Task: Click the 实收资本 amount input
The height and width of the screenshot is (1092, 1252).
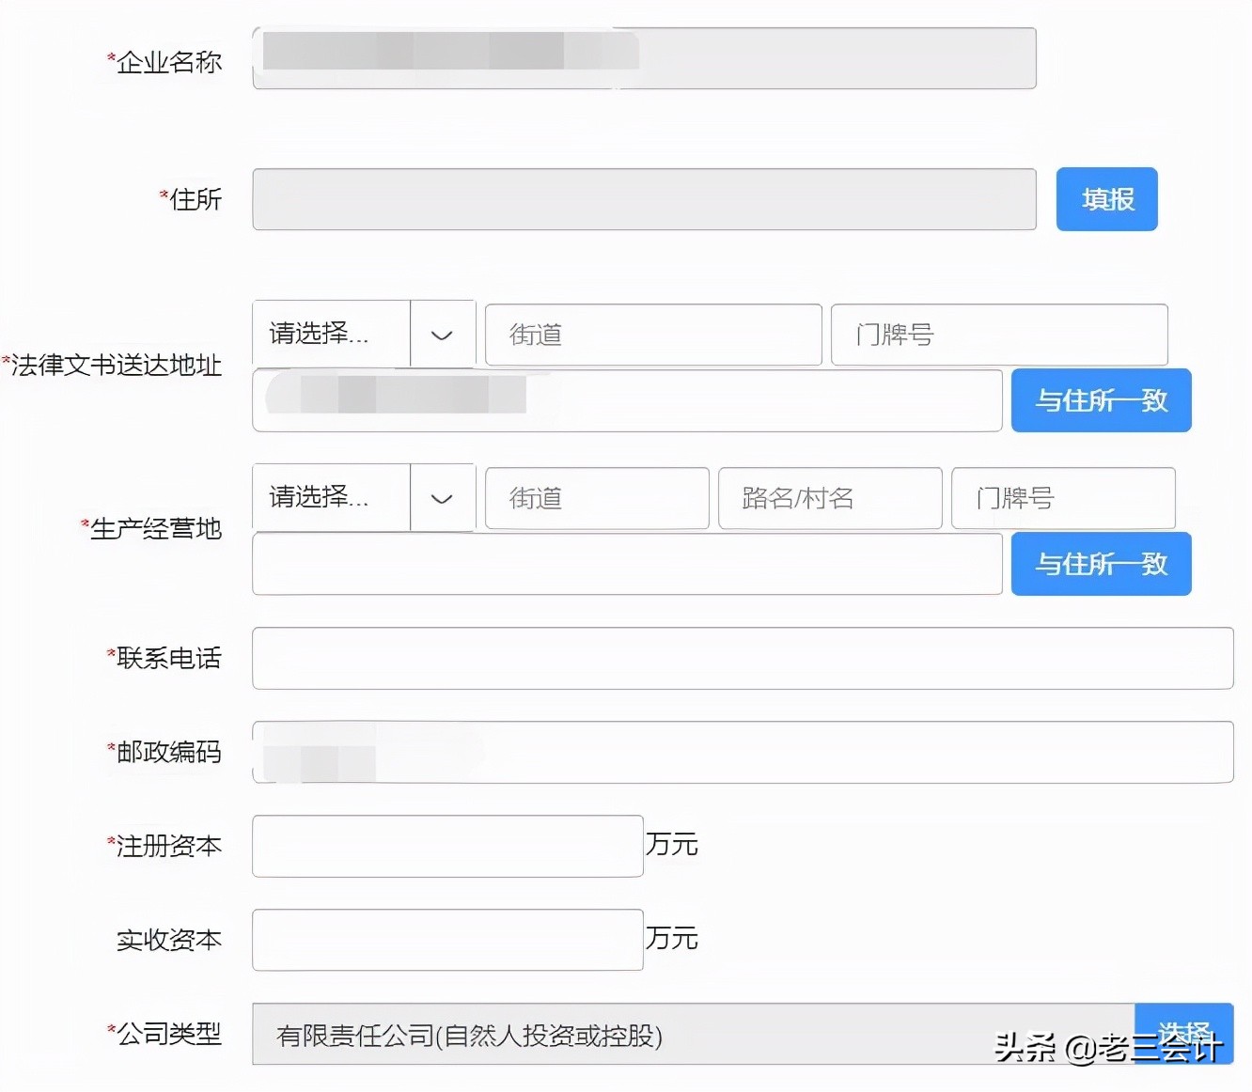Action: pyautogui.click(x=446, y=939)
